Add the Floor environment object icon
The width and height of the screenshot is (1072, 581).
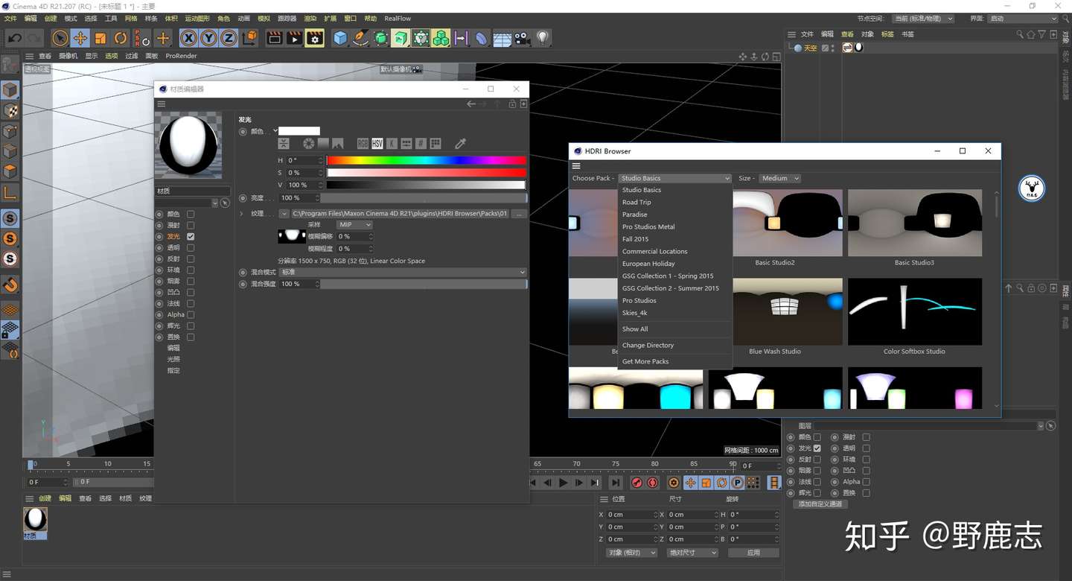tap(502, 38)
